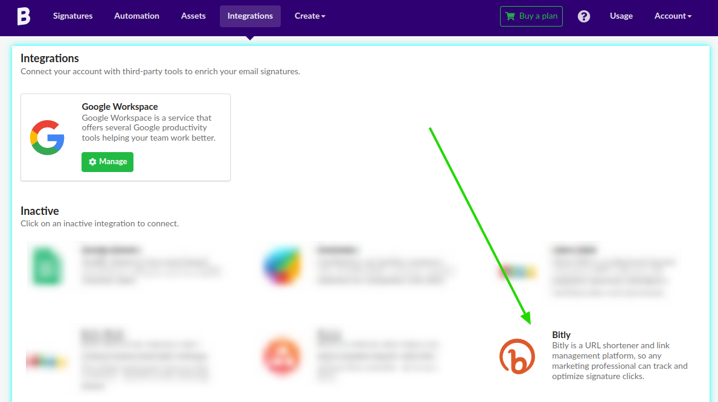This screenshot has height=402, width=718.
Task: Click the shopping cart icon in Buy a plan
Action: pyautogui.click(x=513, y=16)
